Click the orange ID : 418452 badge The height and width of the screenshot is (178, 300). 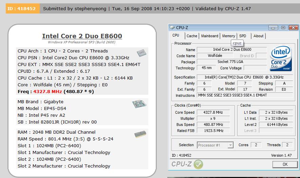tap(23, 8)
